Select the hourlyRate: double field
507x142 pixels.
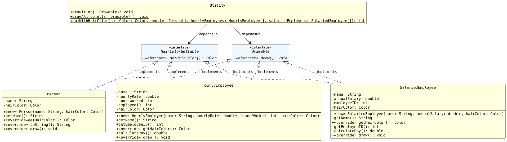tap(137, 96)
